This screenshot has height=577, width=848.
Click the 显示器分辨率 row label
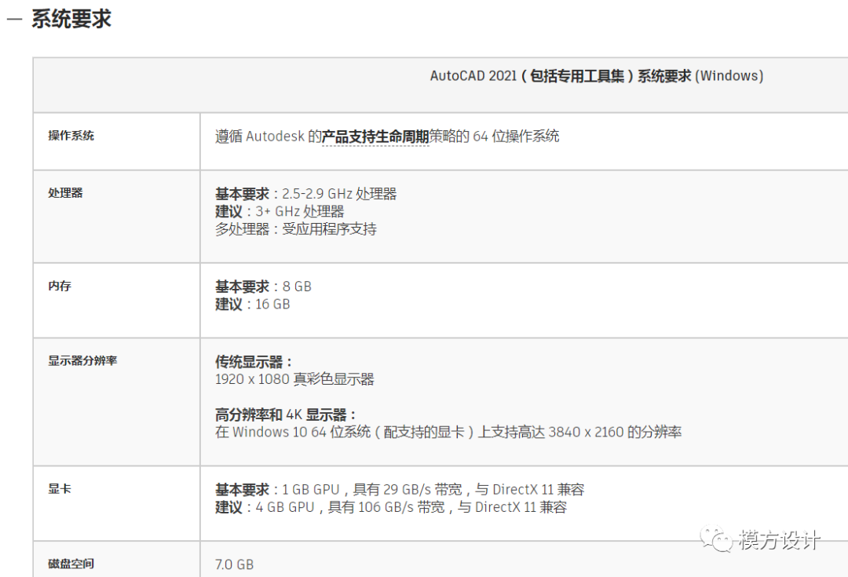click(82, 360)
